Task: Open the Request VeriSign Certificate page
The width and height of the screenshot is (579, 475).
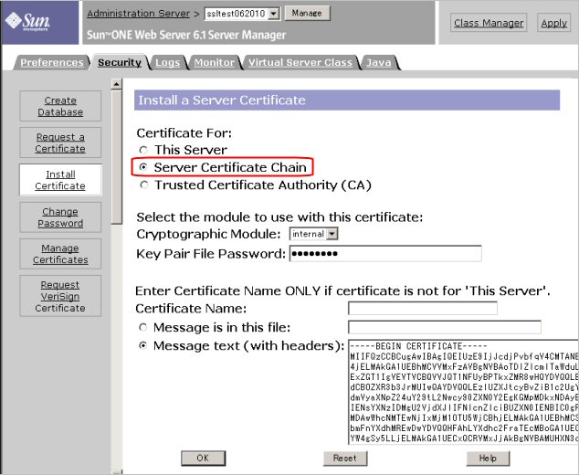Action: pyautogui.click(x=60, y=296)
